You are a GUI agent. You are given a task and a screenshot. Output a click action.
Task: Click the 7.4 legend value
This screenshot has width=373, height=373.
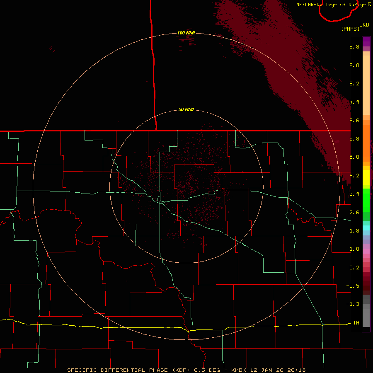[x=354, y=102]
